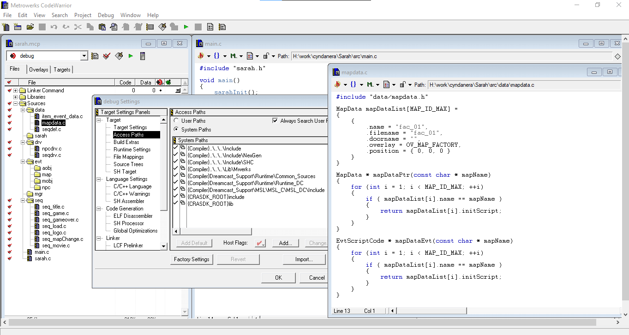Toggle touch checkmark beside mapdata.c
629x335 pixels.
(9, 123)
